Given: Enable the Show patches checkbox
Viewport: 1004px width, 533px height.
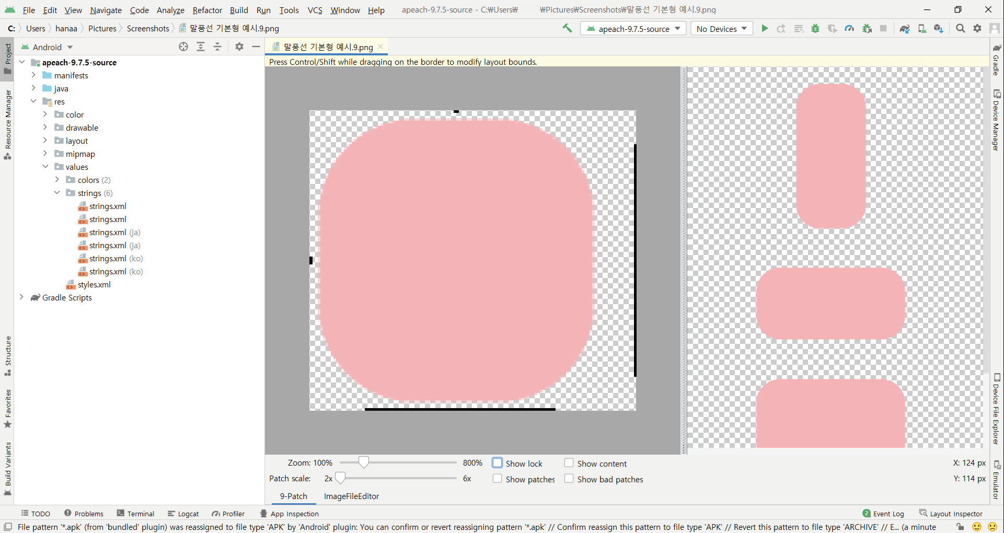Looking at the screenshot, I should click(497, 479).
